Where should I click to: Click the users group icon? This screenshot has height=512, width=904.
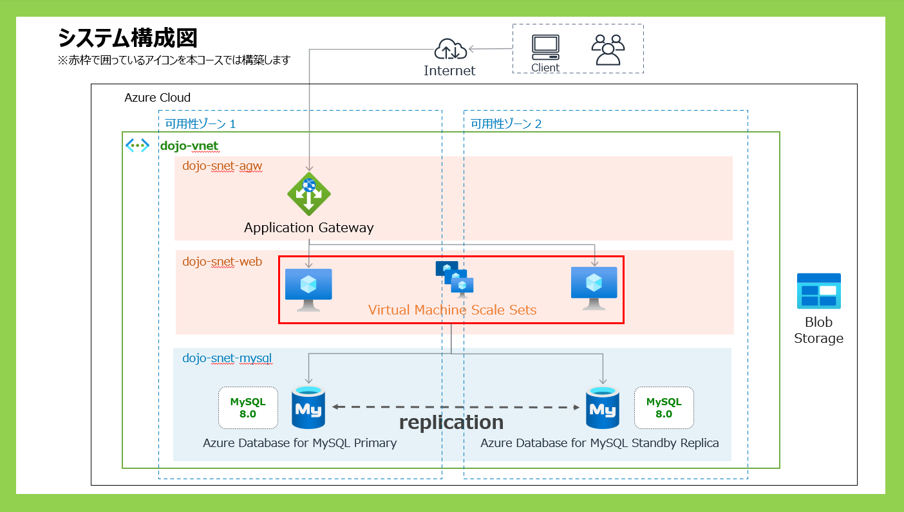pyautogui.click(x=608, y=50)
